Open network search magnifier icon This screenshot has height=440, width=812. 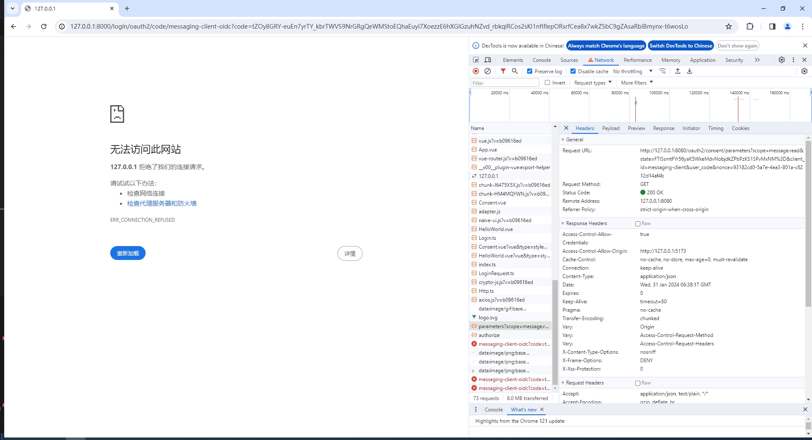click(515, 71)
